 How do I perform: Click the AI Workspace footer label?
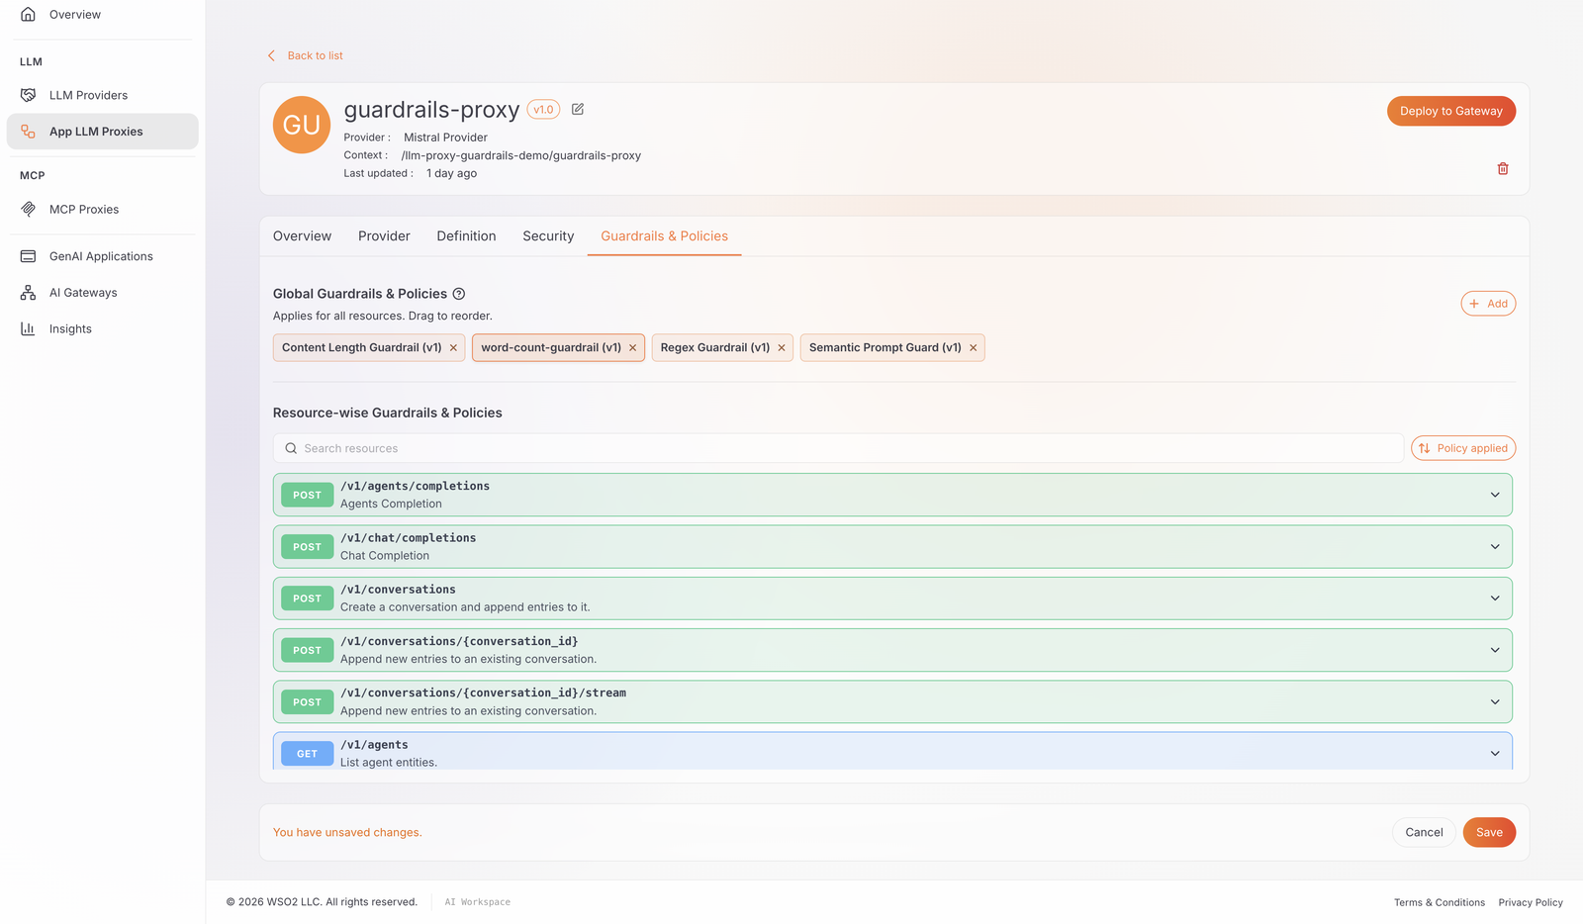tap(478, 902)
